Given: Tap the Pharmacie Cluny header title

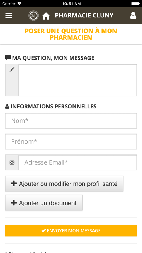Looking at the screenshot, I should 84,16.
